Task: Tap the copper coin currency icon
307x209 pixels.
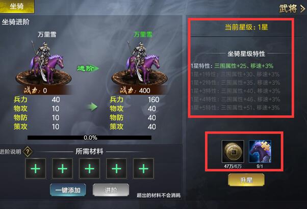Action: click(x=233, y=151)
